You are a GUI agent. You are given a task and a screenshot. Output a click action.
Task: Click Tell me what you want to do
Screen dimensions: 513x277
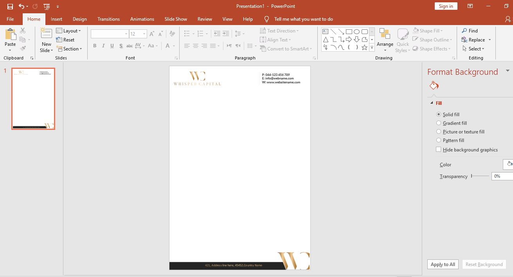tap(304, 19)
